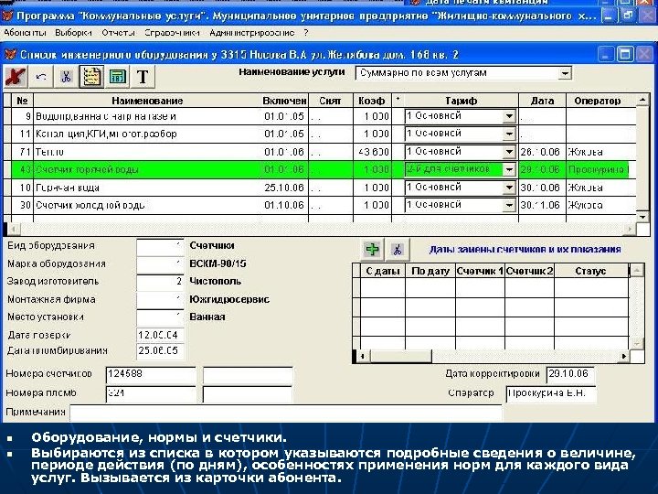The width and height of the screenshot is (658, 494).
Task: Click the Тариф column header
Action: (x=461, y=101)
